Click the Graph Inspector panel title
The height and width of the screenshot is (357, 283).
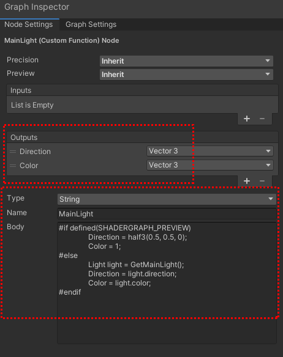pos(37,7)
